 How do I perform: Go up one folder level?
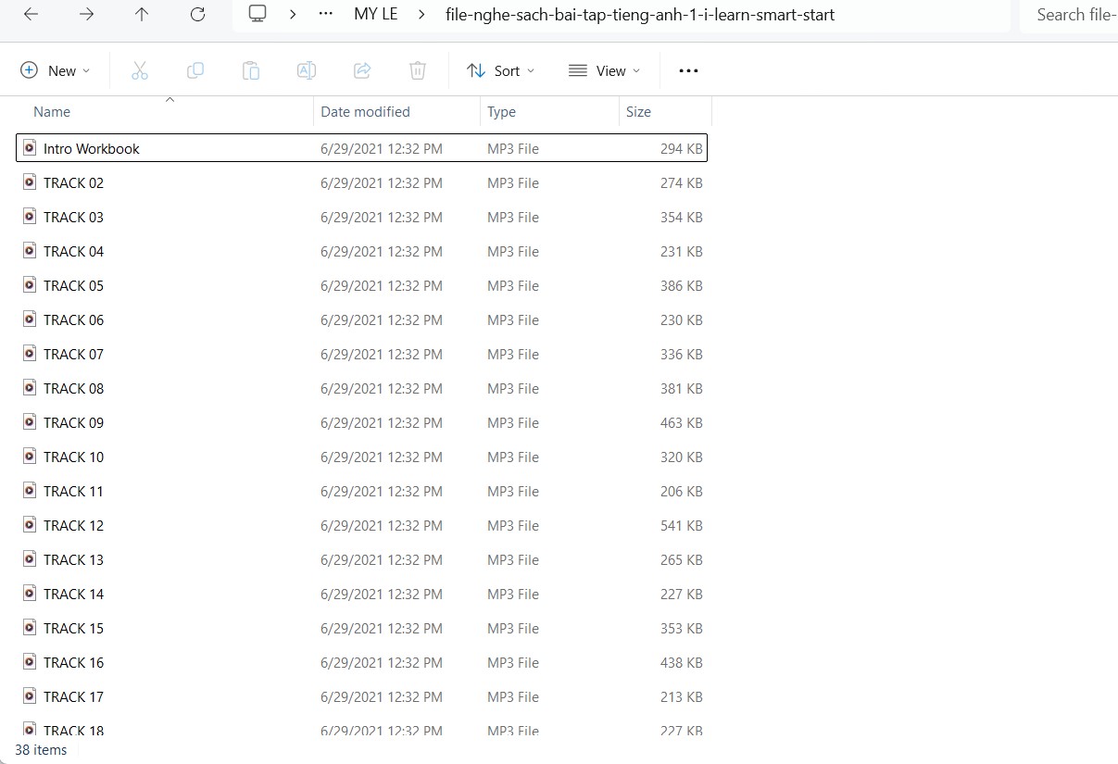pyautogui.click(x=142, y=15)
